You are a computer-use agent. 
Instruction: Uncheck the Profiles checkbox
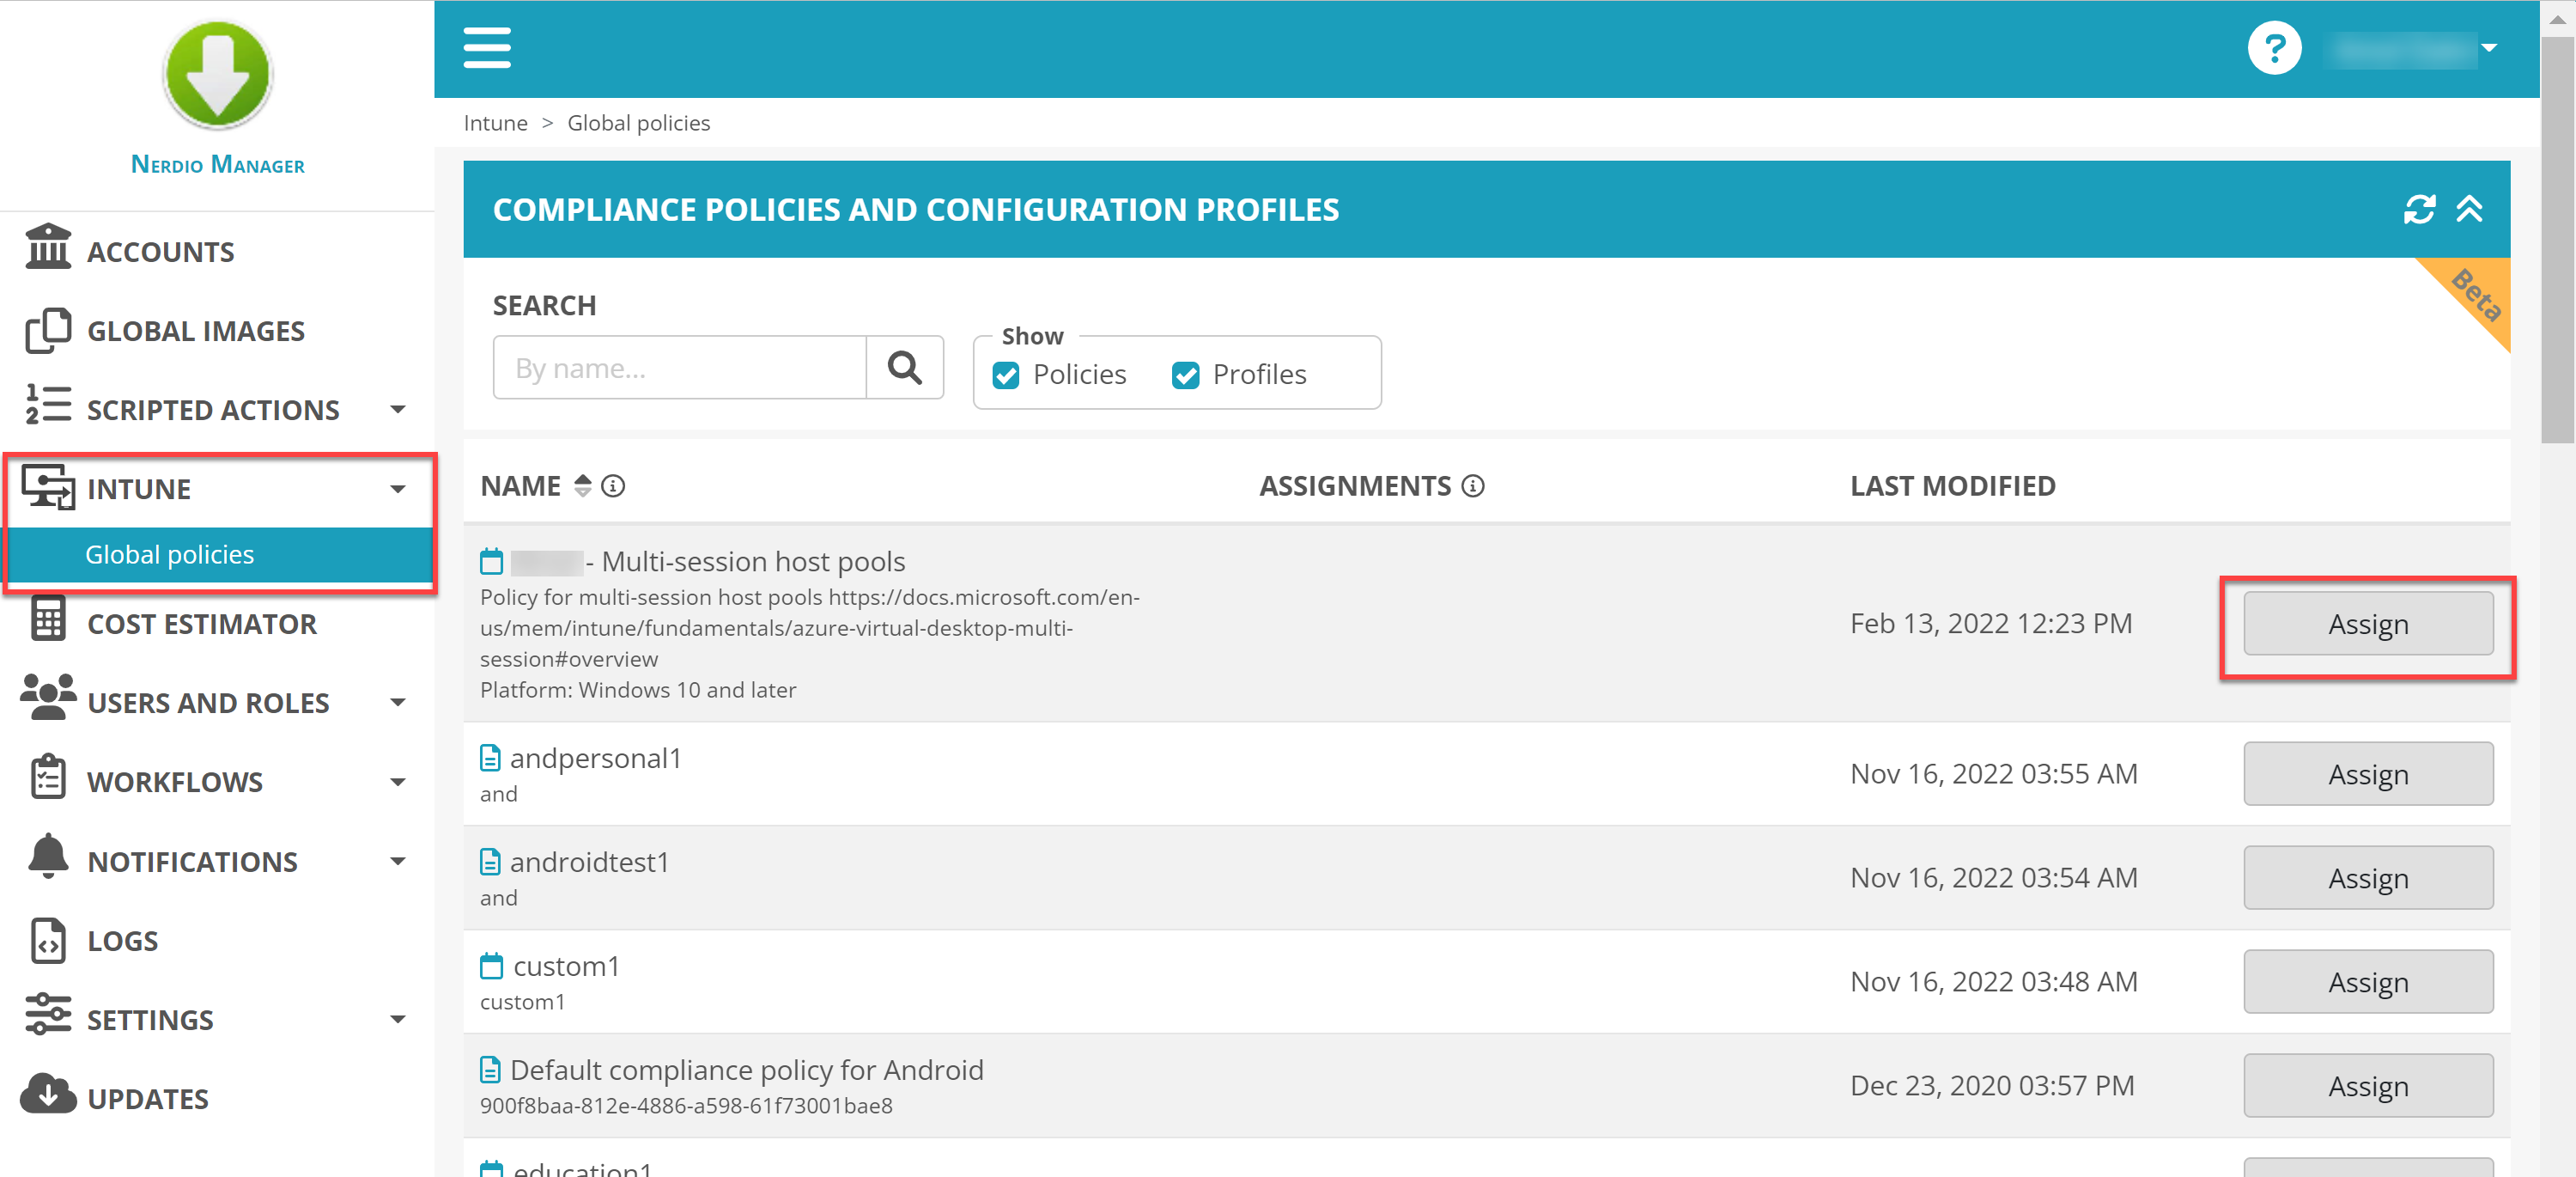pyautogui.click(x=1185, y=375)
